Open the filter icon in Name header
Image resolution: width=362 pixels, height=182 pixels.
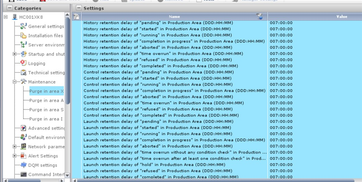(260, 16)
